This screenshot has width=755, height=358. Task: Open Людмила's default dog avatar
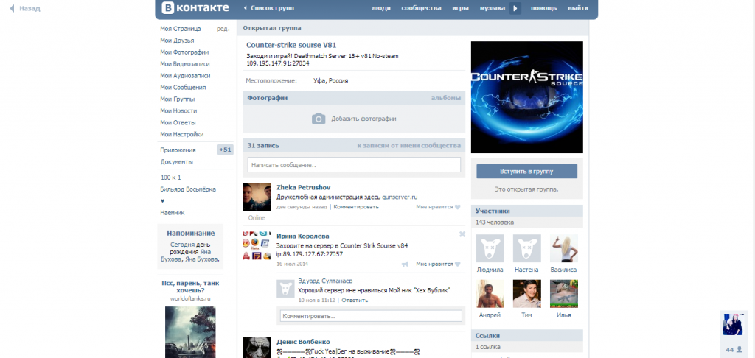click(490, 249)
